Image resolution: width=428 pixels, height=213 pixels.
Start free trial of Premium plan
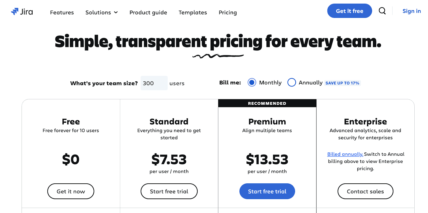[x=267, y=191]
